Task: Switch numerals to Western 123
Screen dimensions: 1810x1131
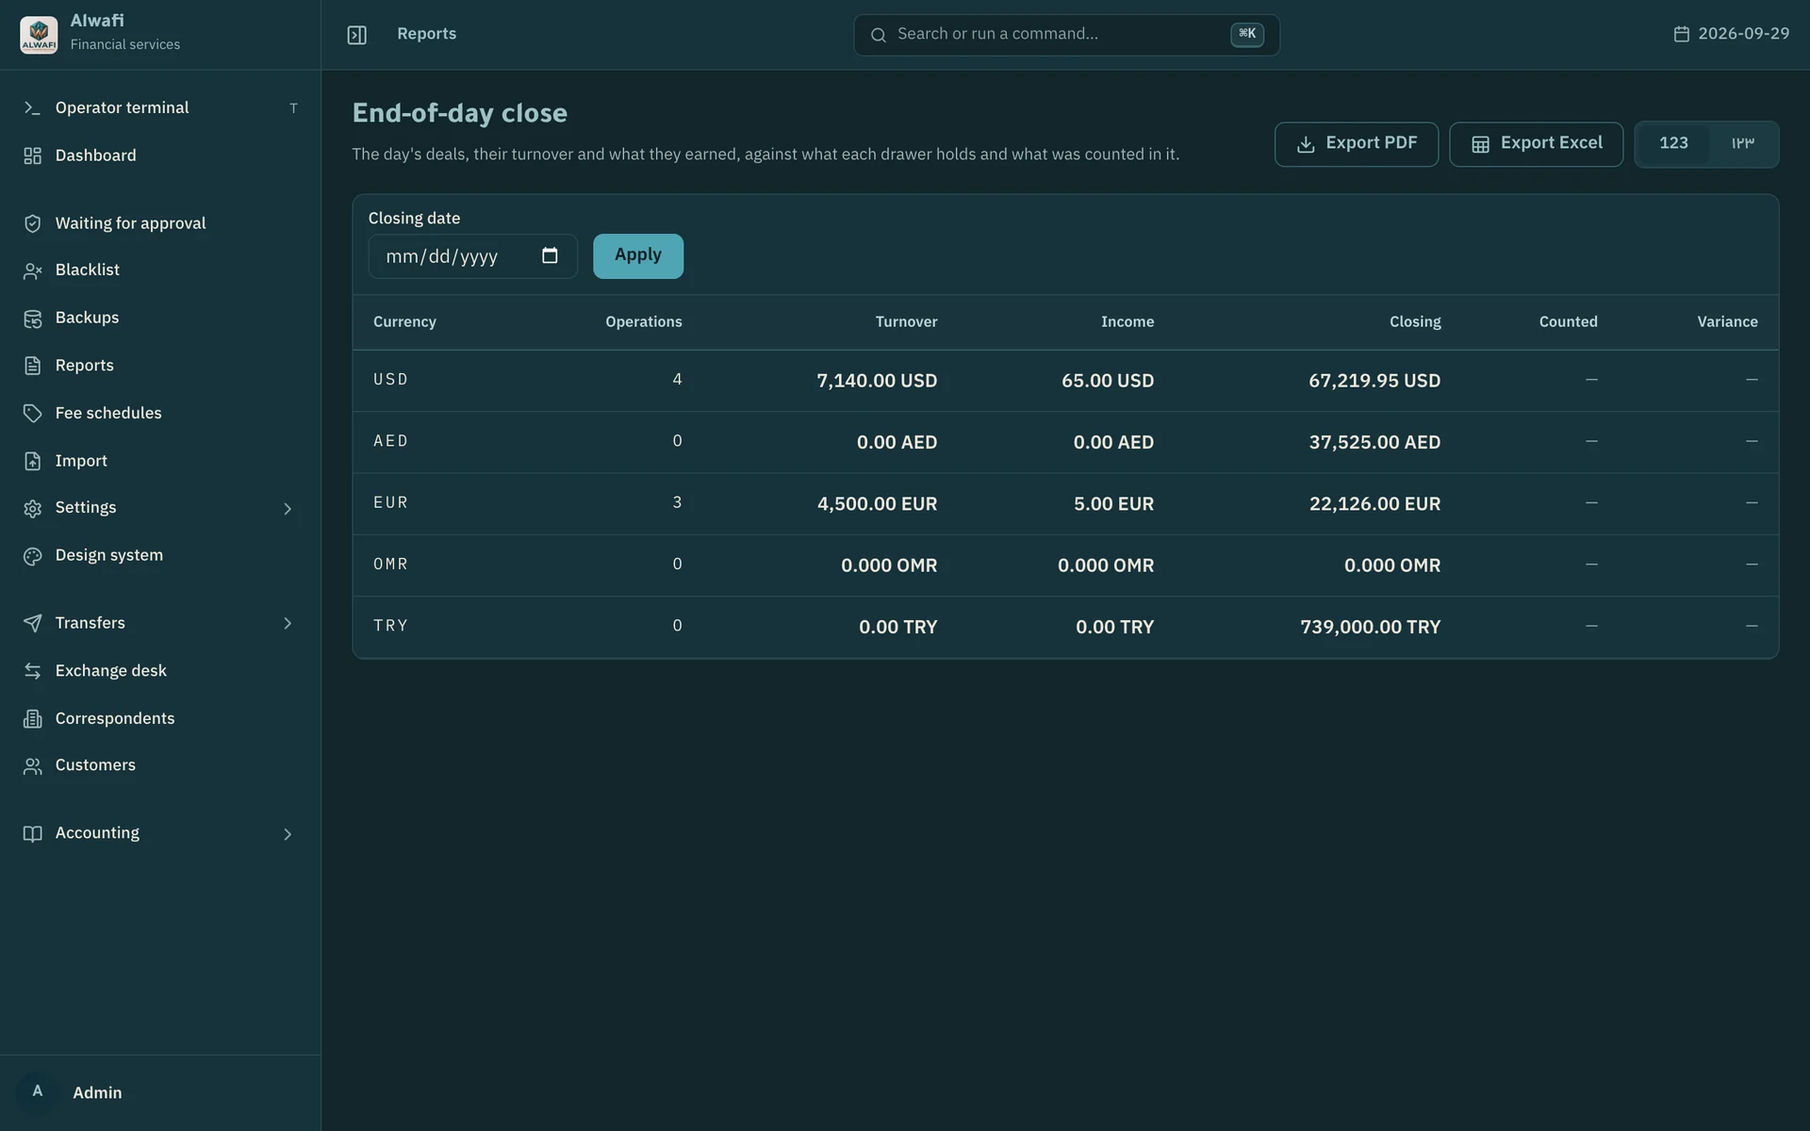Action: [1673, 143]
